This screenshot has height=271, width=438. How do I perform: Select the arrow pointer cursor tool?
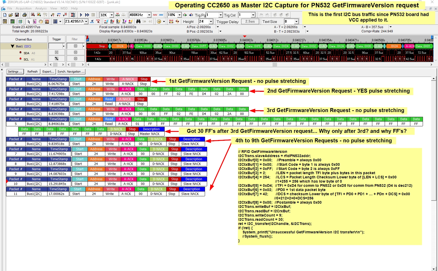(x=29, y=22)
